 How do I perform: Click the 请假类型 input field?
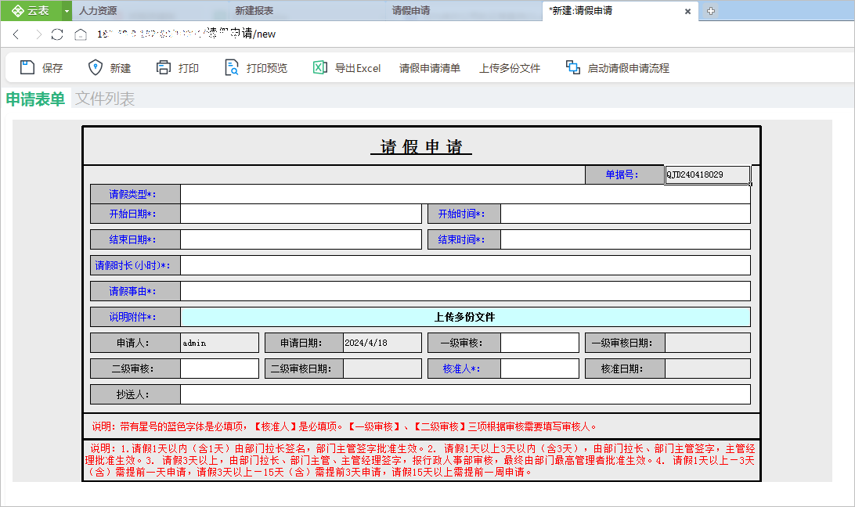pos(465,194)
